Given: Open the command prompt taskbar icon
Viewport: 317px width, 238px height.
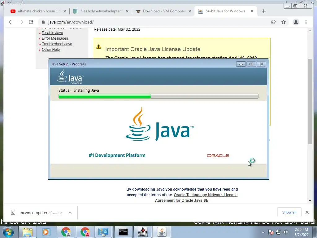Looking at the screenshot, I should point(123,232).
